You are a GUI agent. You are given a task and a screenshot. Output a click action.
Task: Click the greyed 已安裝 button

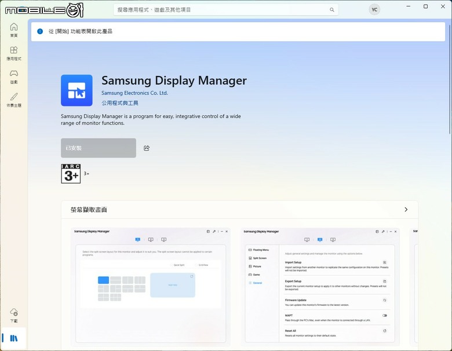click(99, 148)
